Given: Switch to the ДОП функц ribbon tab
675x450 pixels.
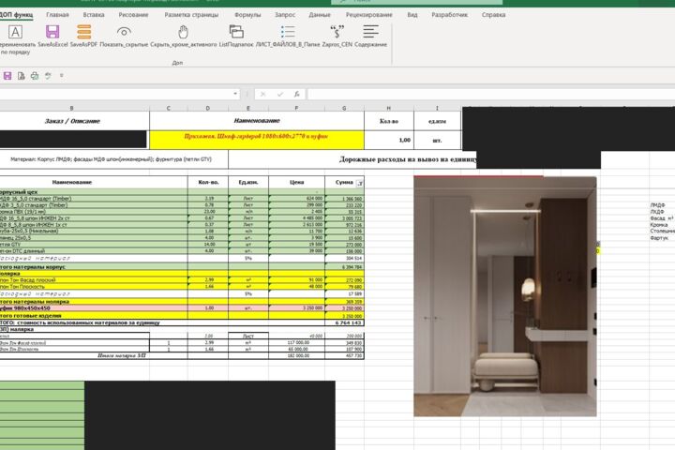Looking at the screenshot, I should point(16,15).
